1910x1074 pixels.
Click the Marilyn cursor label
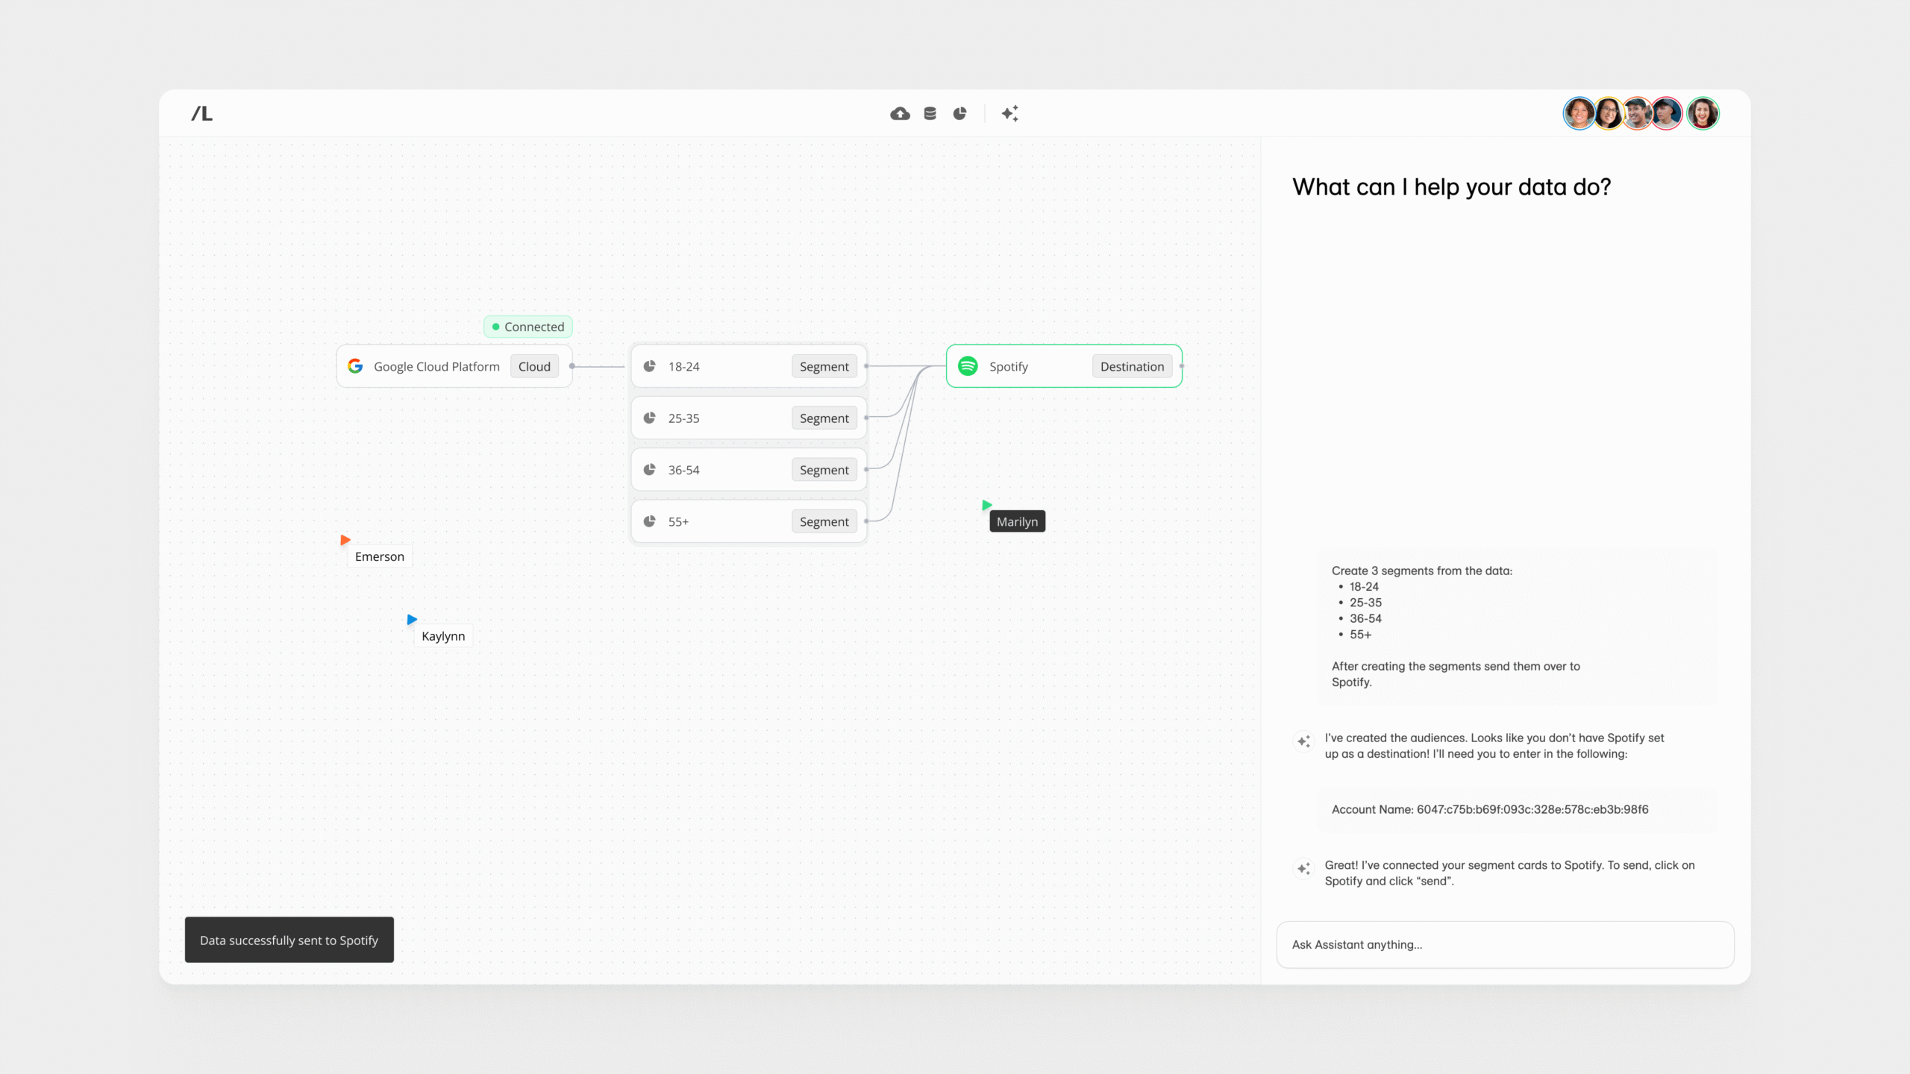click(x=1017, y=521)
